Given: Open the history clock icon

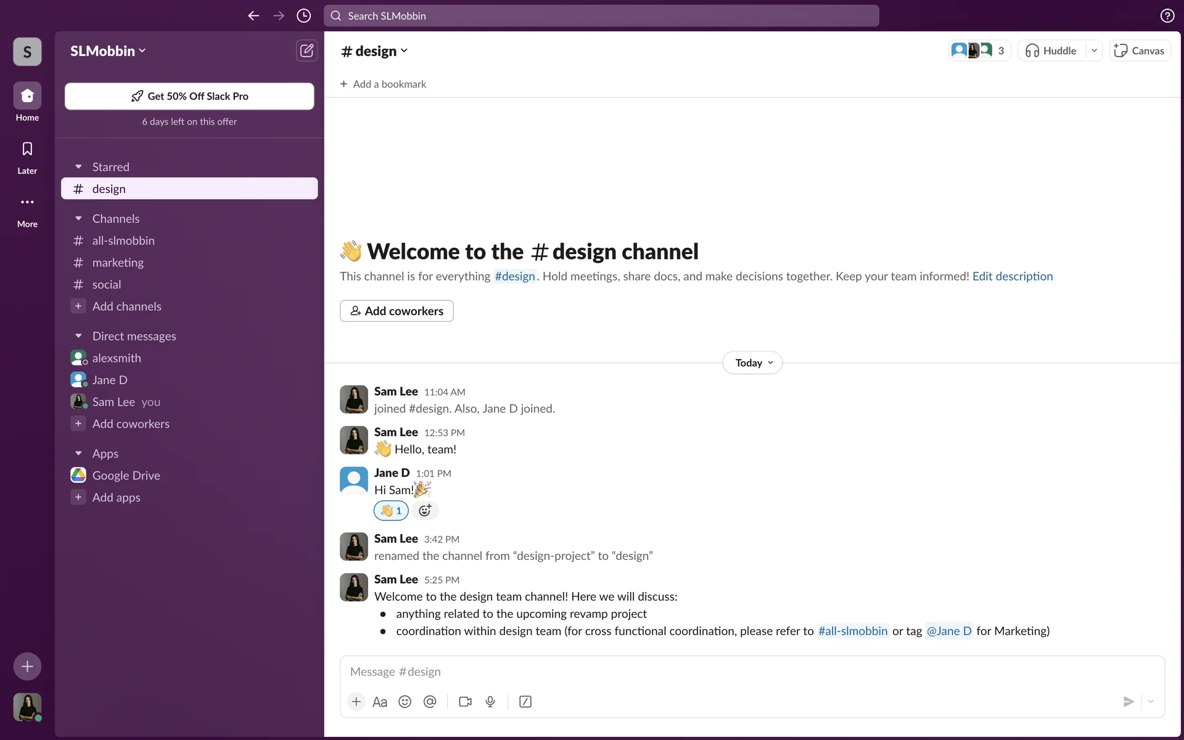Looking at the screenshot, I should click(303, 16).
